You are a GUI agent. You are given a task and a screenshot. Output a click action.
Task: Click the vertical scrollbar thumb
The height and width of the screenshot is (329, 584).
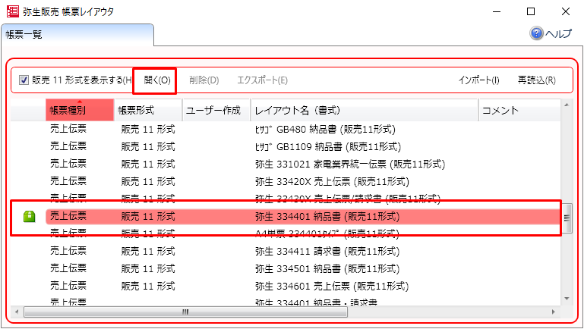pos(567,218)
